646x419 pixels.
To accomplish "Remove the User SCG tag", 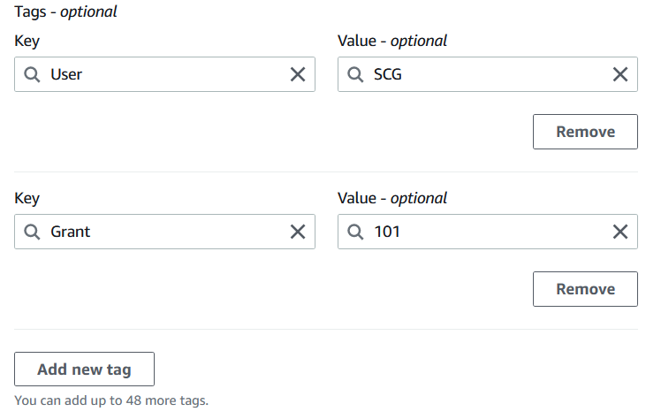I will (x=585, y=132).
